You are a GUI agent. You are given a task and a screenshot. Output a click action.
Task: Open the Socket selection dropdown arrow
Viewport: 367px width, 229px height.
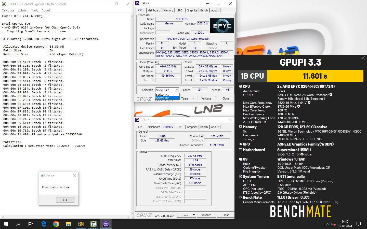(177, 90)
